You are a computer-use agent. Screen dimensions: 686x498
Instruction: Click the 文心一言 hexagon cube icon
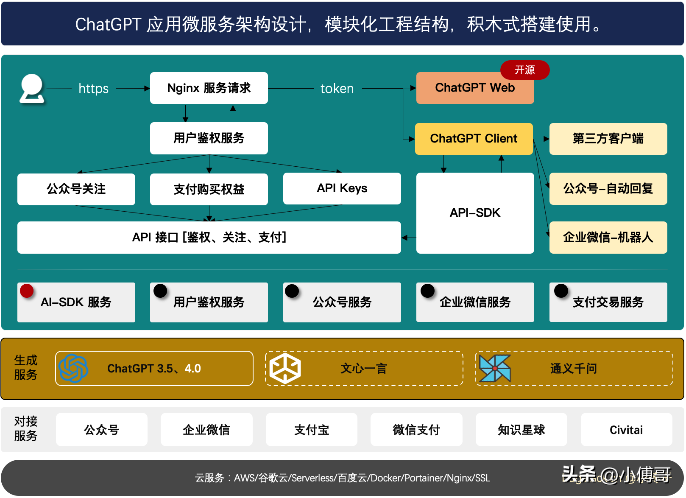[x=285, y=368]
